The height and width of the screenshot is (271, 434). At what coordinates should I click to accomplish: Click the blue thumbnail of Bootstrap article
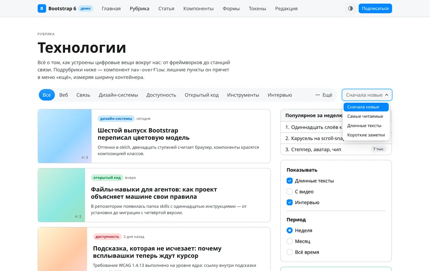(x=65, y=136)
